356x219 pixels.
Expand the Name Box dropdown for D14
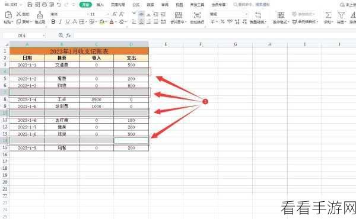point(43,36)
